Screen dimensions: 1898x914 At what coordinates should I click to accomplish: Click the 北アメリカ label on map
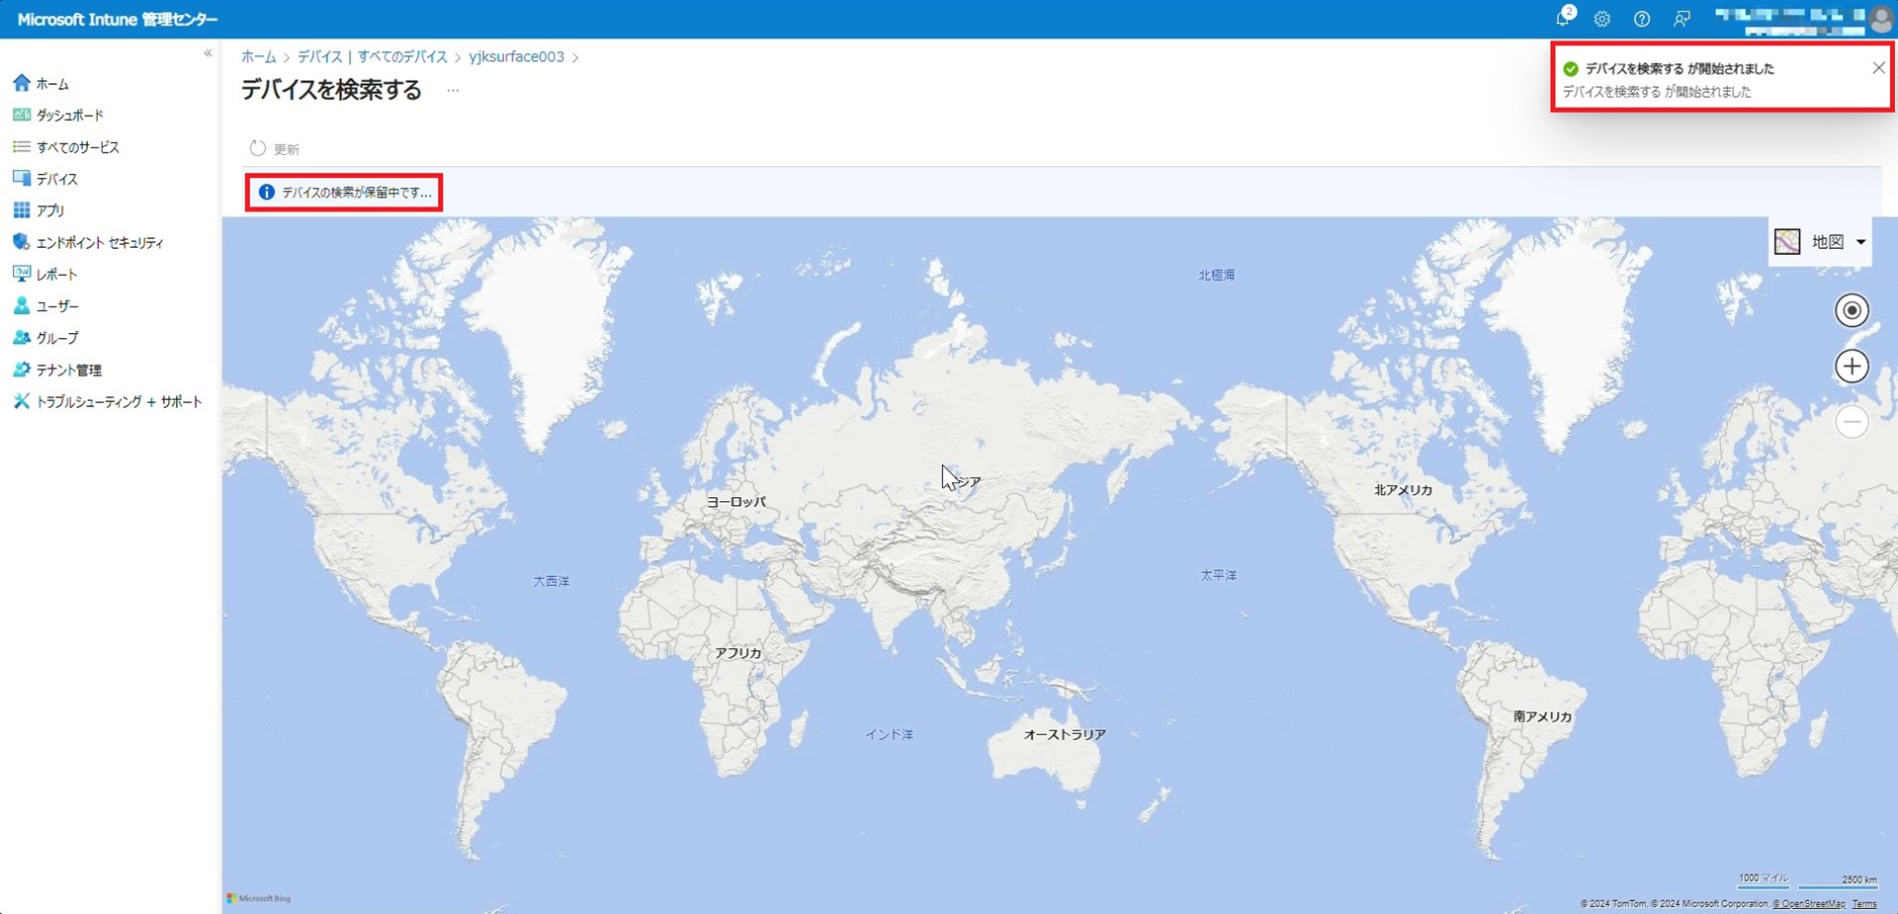1403,490
